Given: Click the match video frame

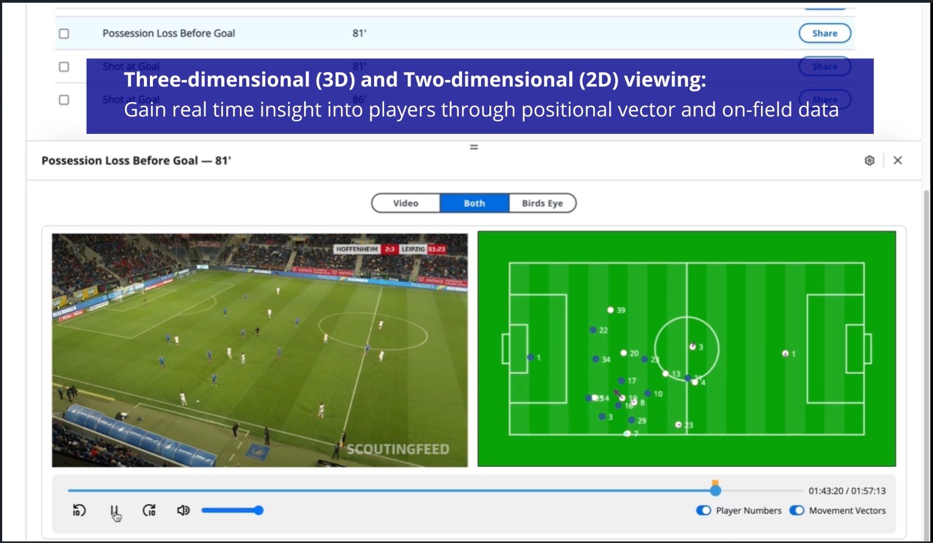Looking at the screenshot, I should pyautogui.click(x=260, y=350).
